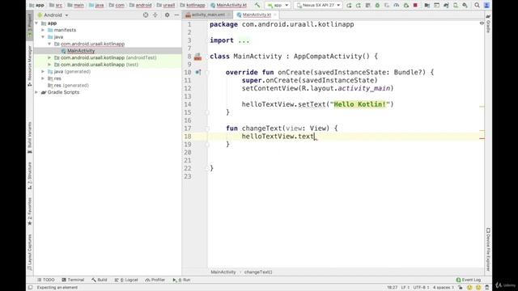Click the MainActivity breadcrumb at editor bottom
Viewport: 518px width, 291px height.
[x=223, y=272]
